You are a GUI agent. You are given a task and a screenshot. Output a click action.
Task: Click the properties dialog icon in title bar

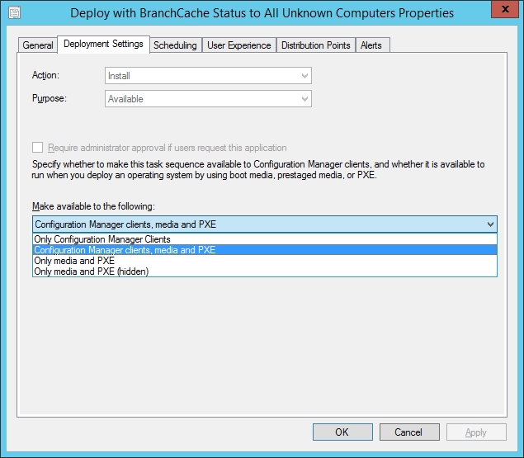point(14,13)
